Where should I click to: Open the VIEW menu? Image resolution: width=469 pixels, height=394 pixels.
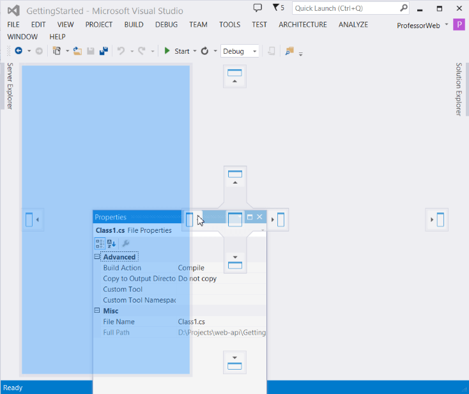(x=66, y=24)
